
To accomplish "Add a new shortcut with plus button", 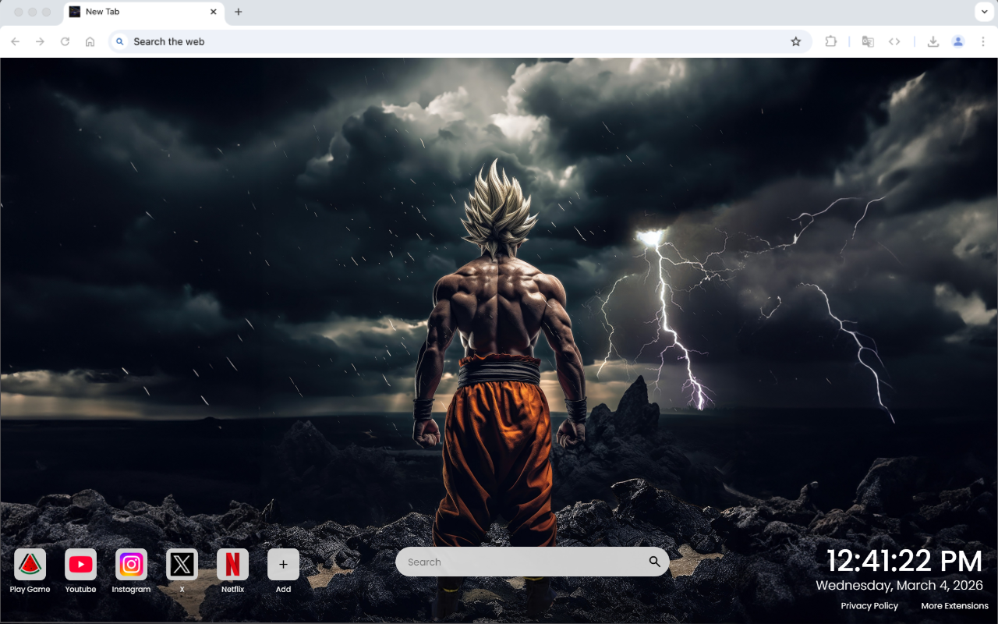I will [283, 565].
